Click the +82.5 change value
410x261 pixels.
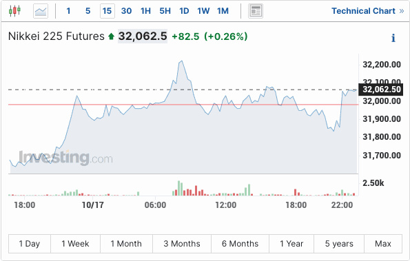pyautogui.click(x=185, y=36)
